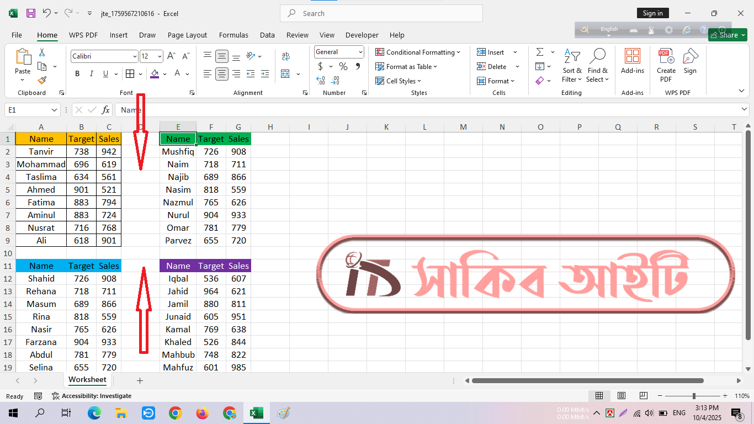
Task: Expand the Calibri font name dropdown
Action: [x=135, y=56]
